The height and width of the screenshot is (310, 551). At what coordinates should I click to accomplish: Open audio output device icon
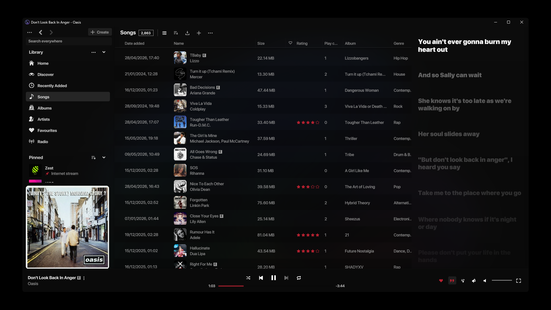click(x=474, y=281)
